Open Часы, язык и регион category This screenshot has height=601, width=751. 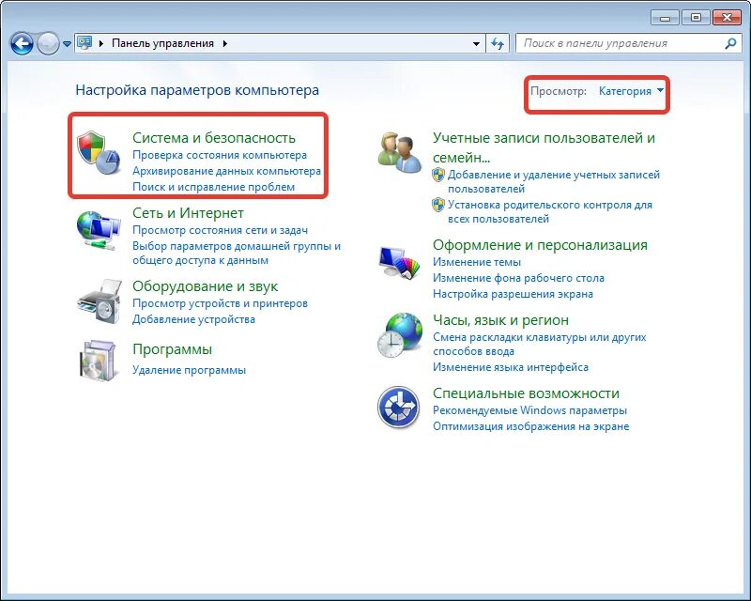point(500,320)
